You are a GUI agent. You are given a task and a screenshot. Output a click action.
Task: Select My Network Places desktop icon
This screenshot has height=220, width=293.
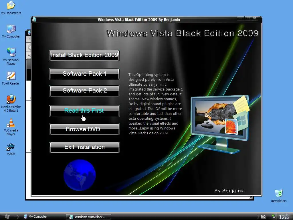coord(11,56)
